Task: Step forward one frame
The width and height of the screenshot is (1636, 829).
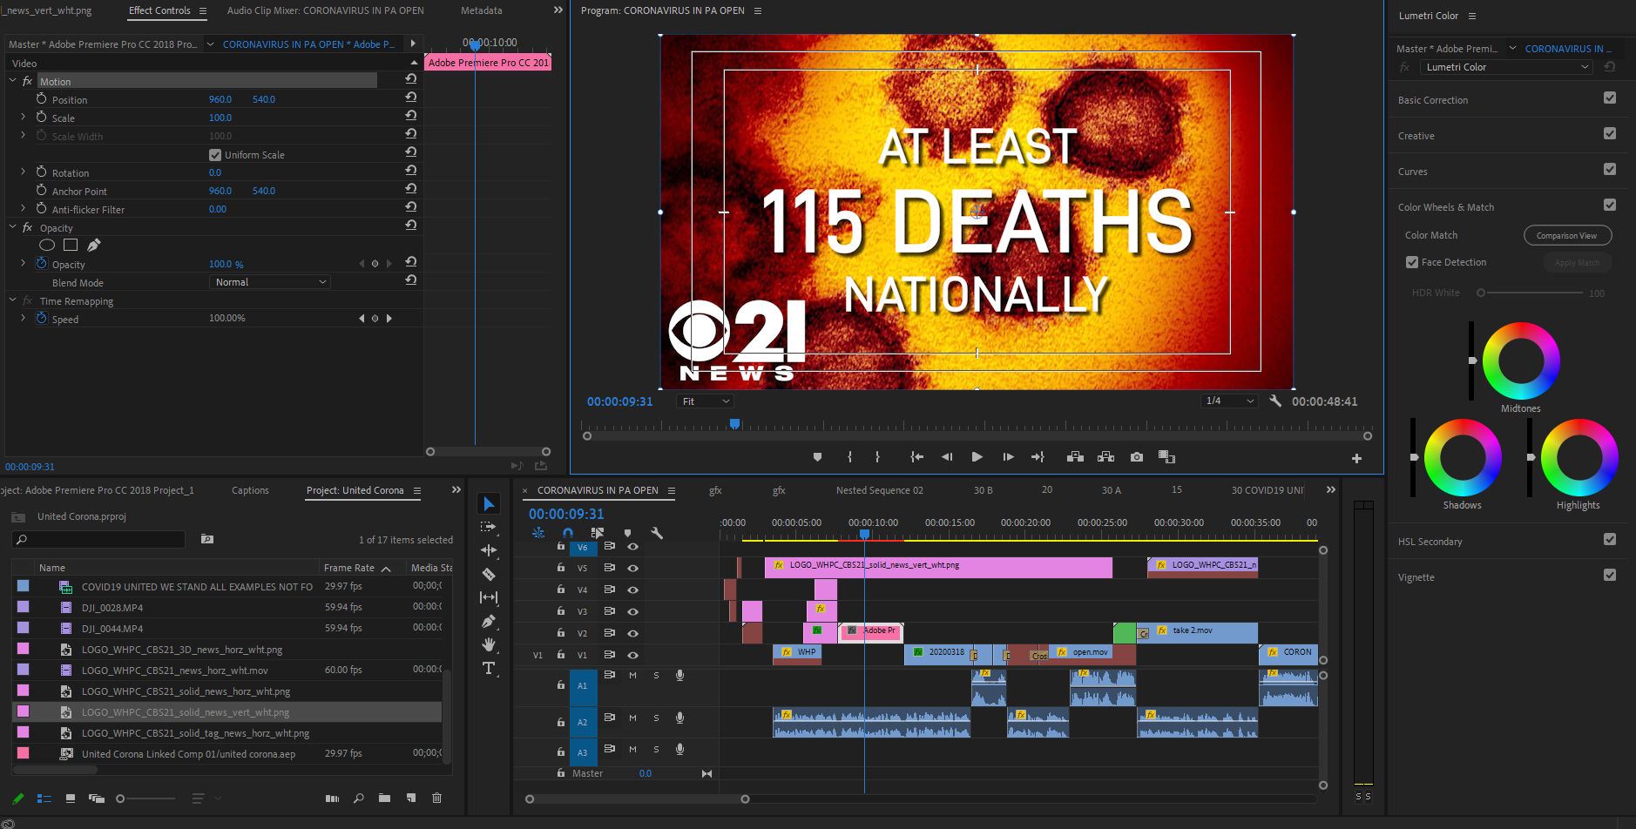Action: pyautogui.click(x=1008, y=457)
